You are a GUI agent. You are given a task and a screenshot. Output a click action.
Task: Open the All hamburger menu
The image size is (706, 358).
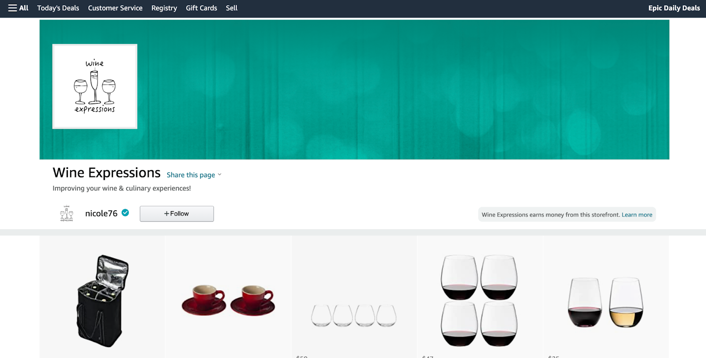click(18, 8)
